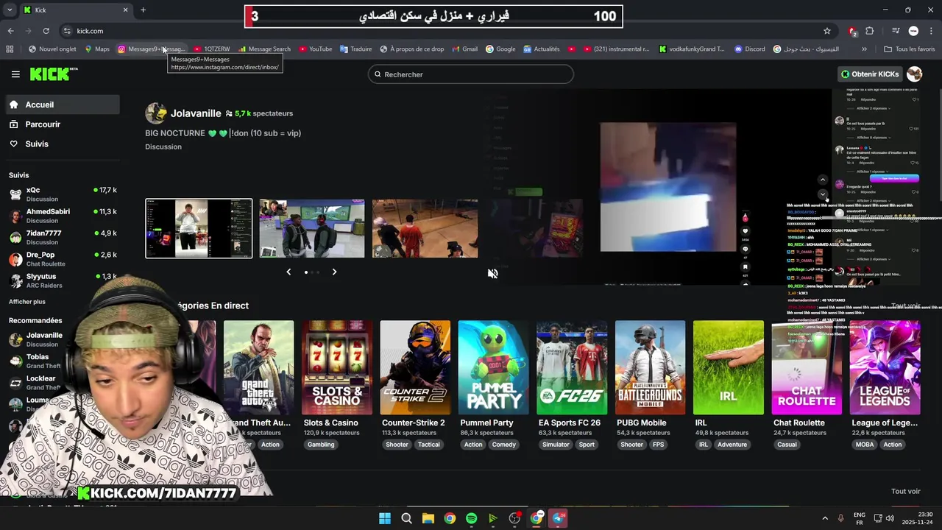Open the Slots & Casino category
The height and width of the screenshot is (530, 942).
point(337,367)
